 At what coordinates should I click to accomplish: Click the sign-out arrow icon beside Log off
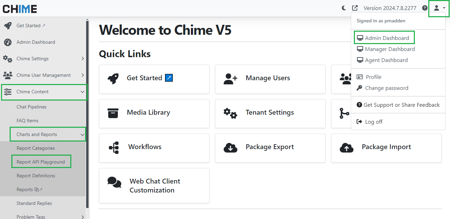coord(359,122)
